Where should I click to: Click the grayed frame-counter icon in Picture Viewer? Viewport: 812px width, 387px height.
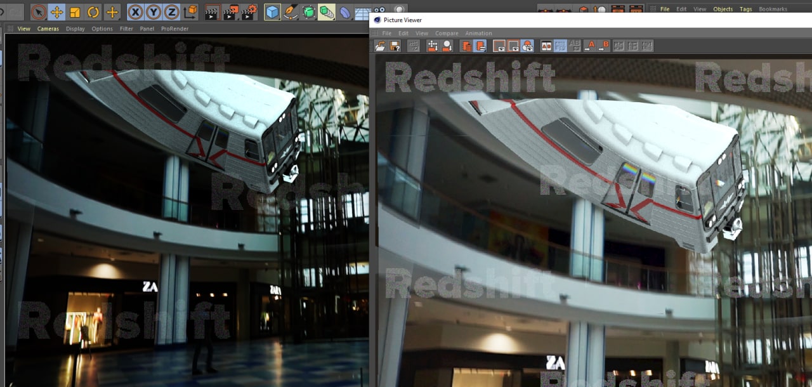[414, 46]
